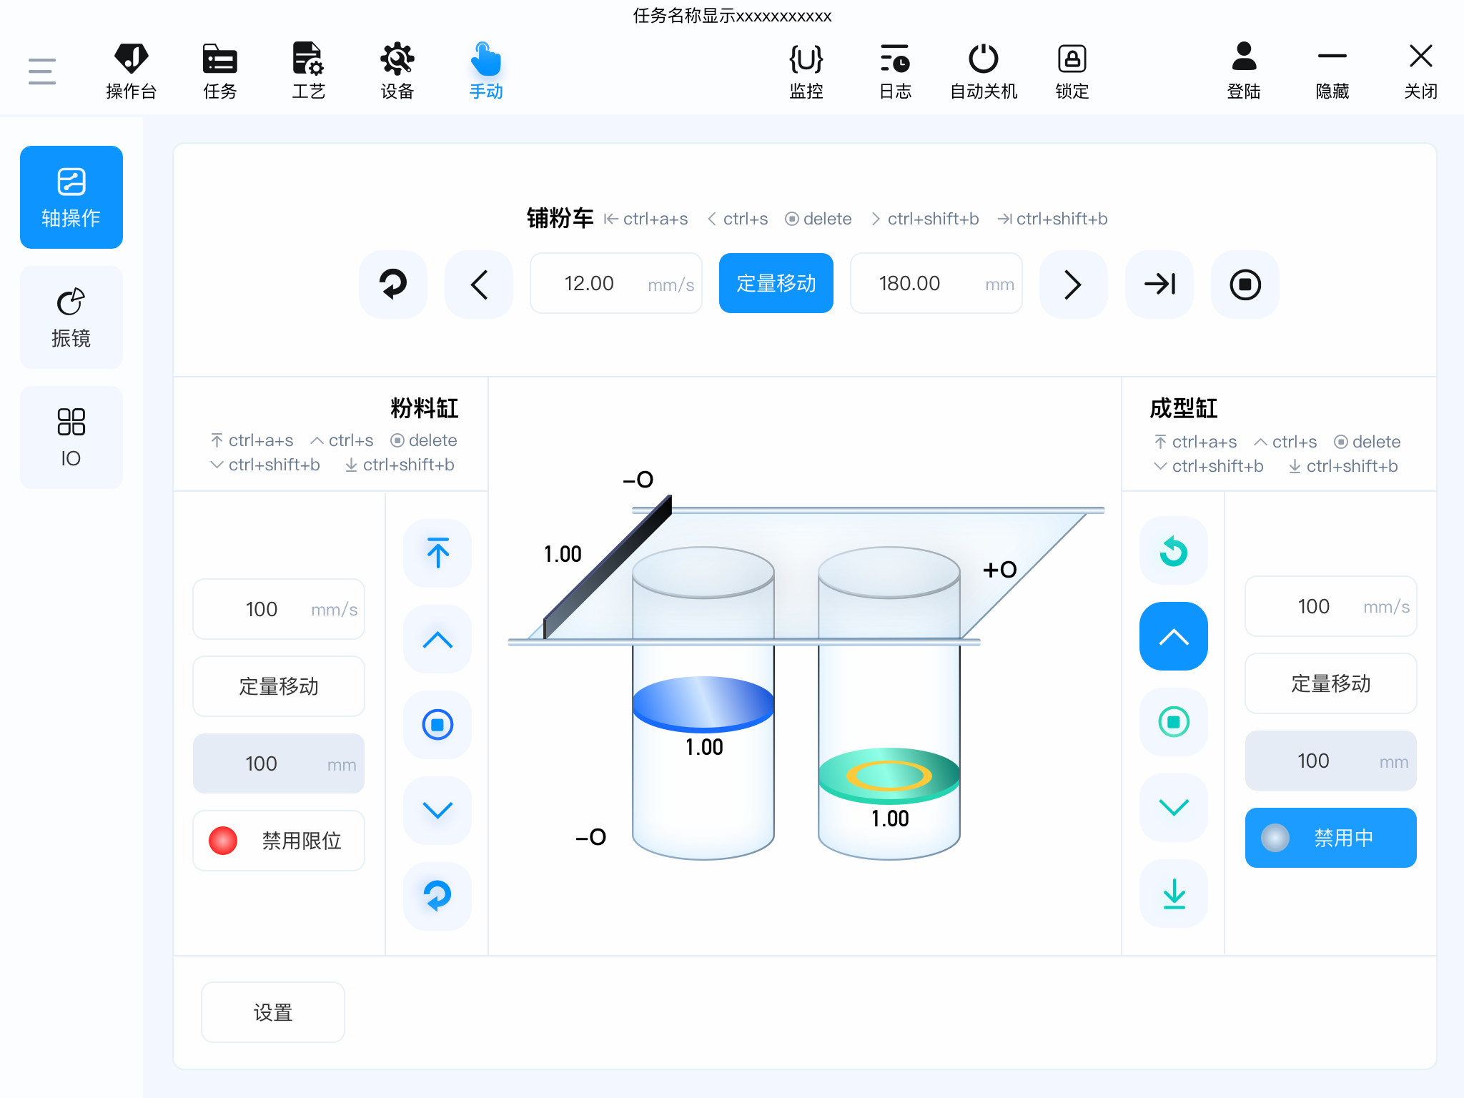Move recoater right with the arrow

click(x=1074, y=285)
